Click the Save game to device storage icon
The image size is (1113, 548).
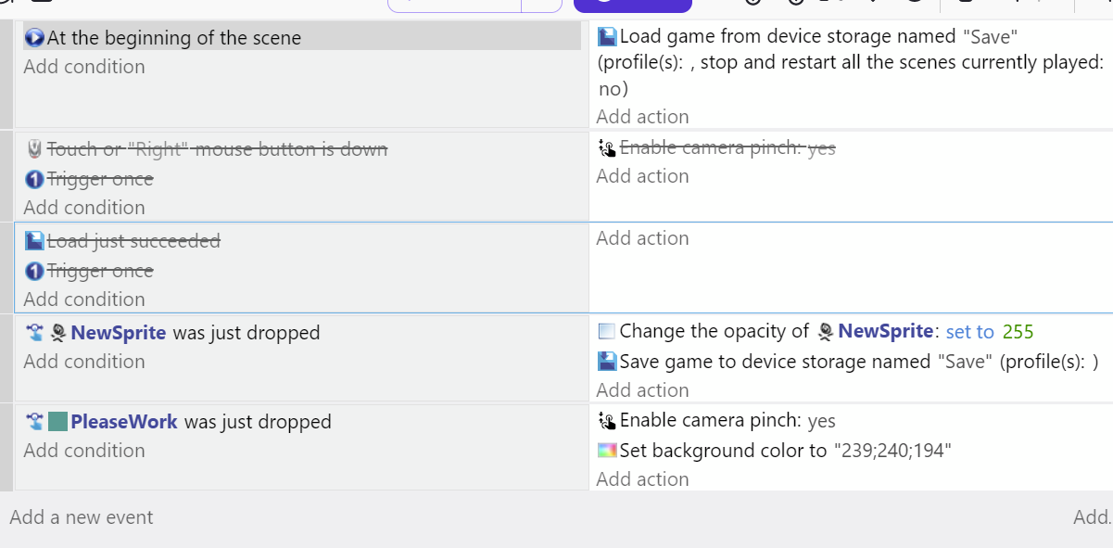[607, 362]
